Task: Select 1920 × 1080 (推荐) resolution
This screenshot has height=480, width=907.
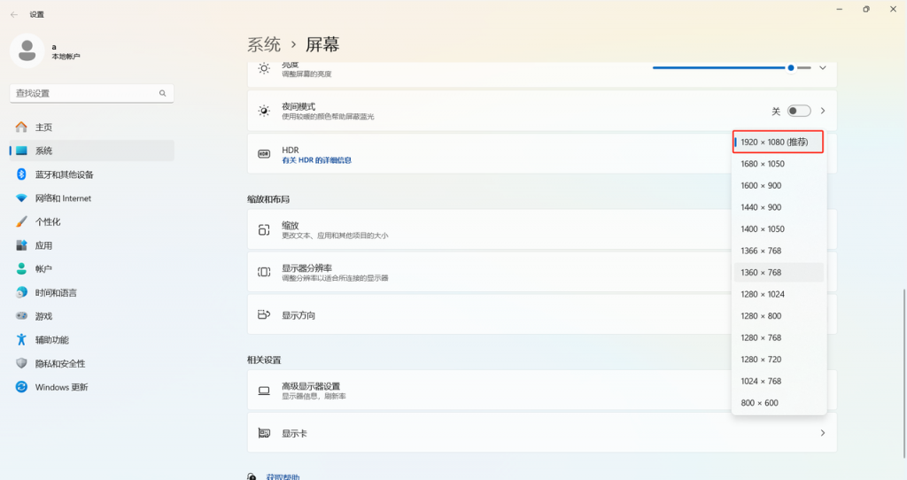Action: click(778, 143)
